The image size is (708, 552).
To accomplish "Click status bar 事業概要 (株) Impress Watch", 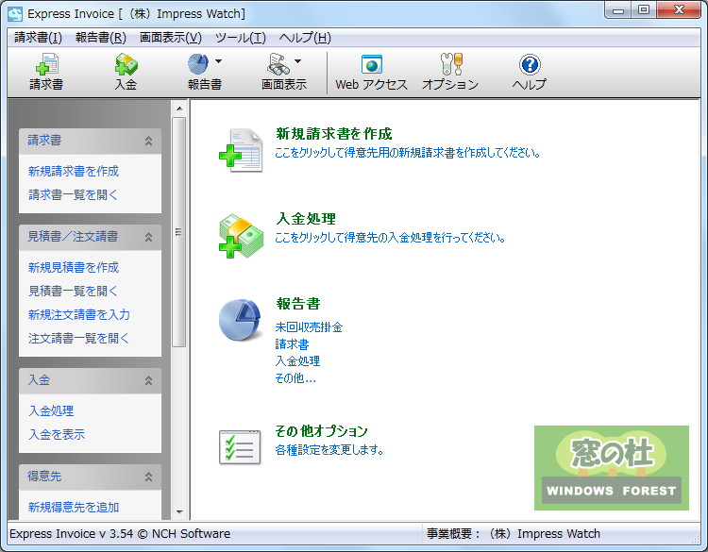I will pos(514,533).
